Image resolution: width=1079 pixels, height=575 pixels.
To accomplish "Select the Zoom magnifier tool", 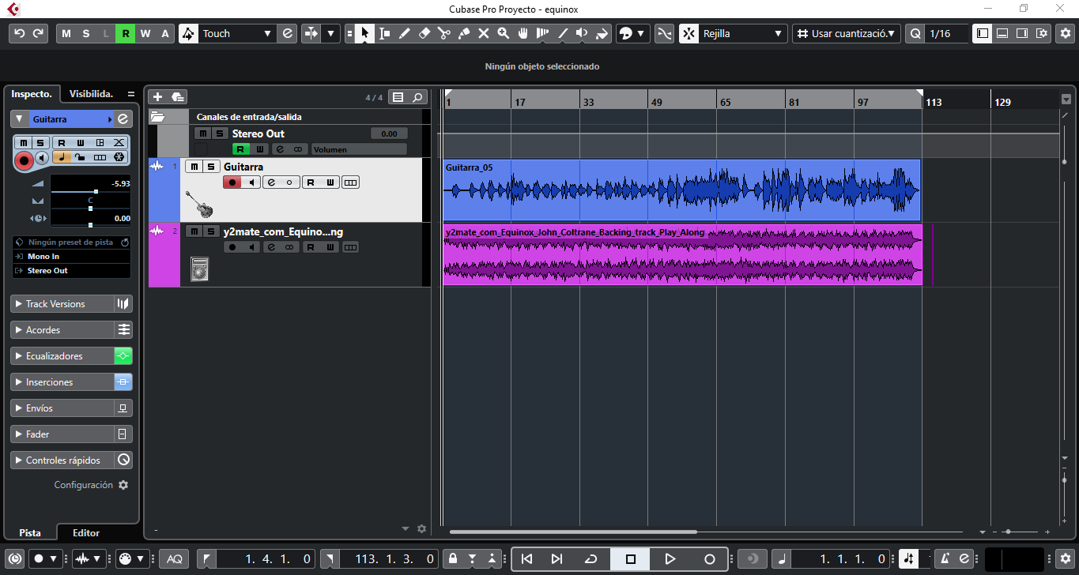I will [x=503, y=33].
